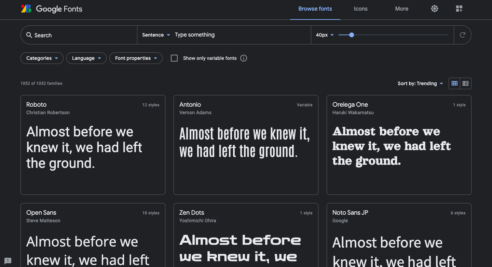492x267 pixels.
Task: Open the Open Sans font card
Action: click(93, 235)
